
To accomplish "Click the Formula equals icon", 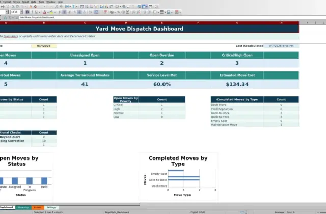I will (x=16, y=18).
